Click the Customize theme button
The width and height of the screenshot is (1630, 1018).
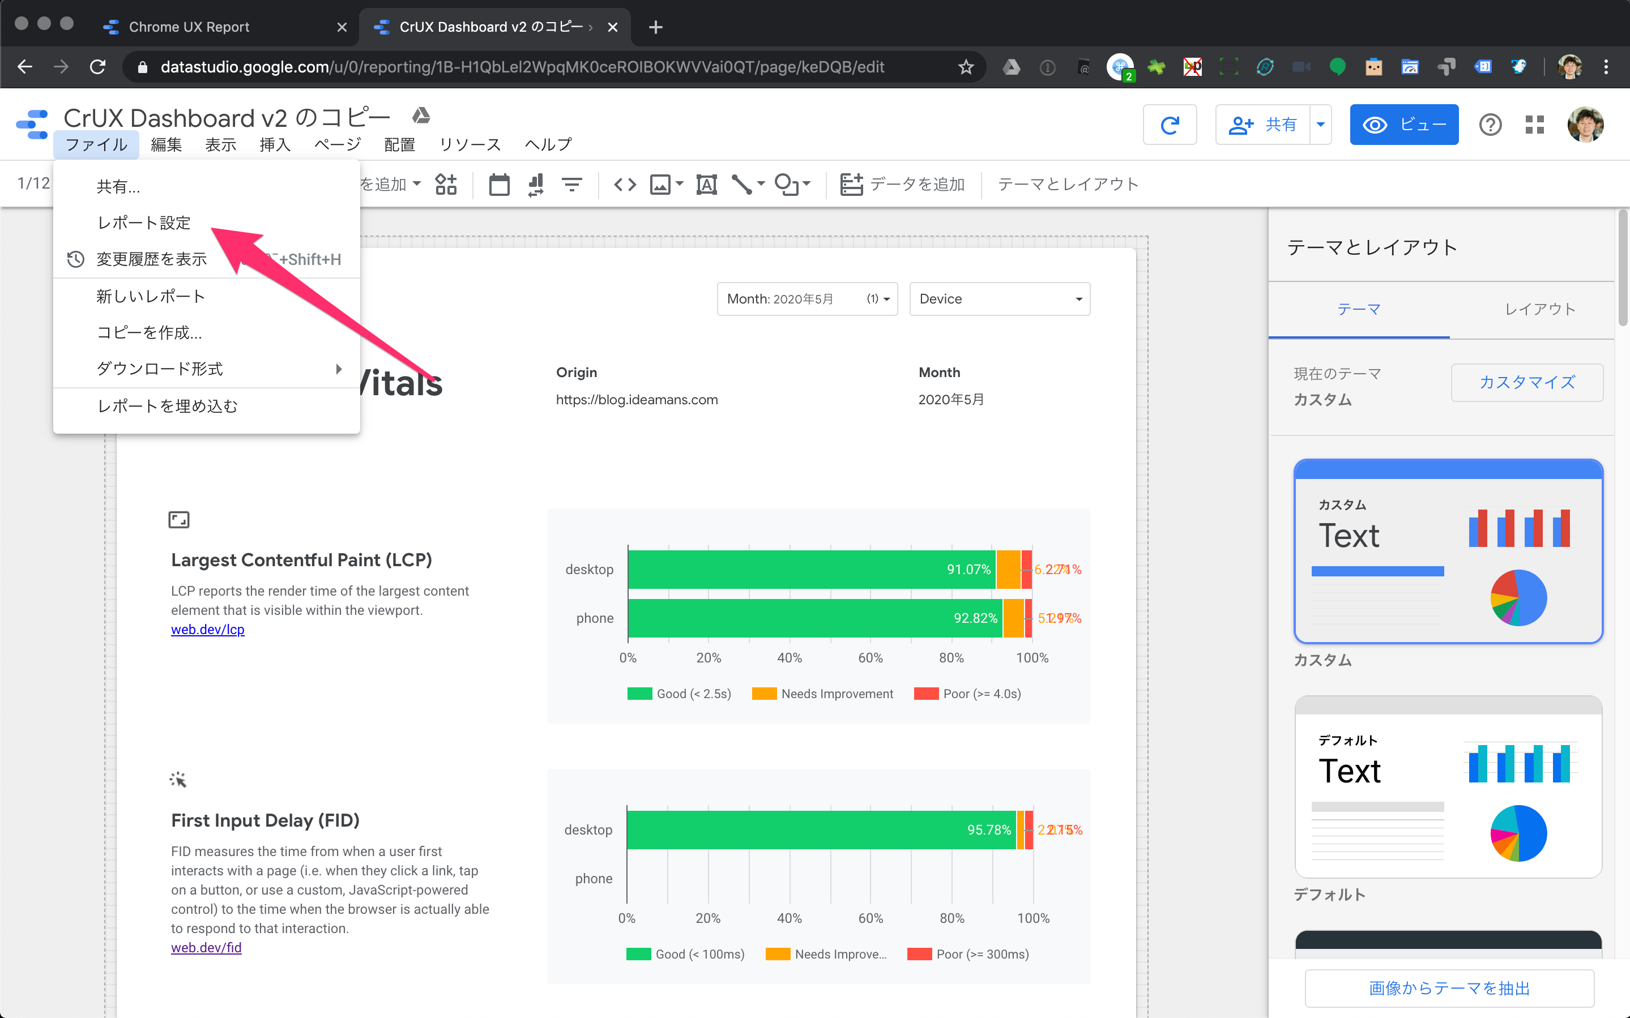point(1527,382)
